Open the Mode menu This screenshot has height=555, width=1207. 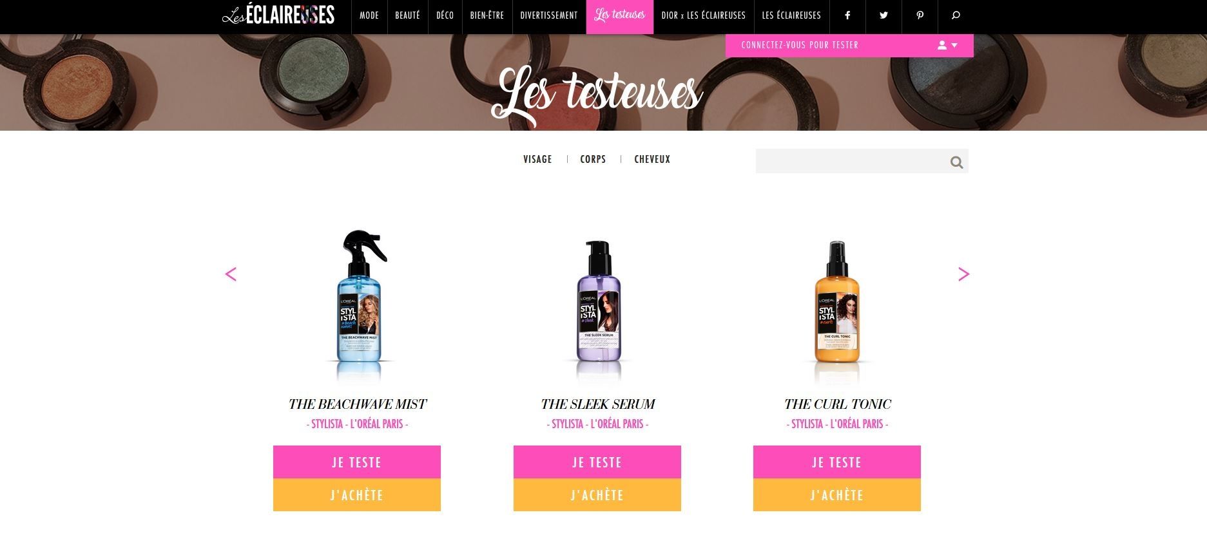point(369,15)
